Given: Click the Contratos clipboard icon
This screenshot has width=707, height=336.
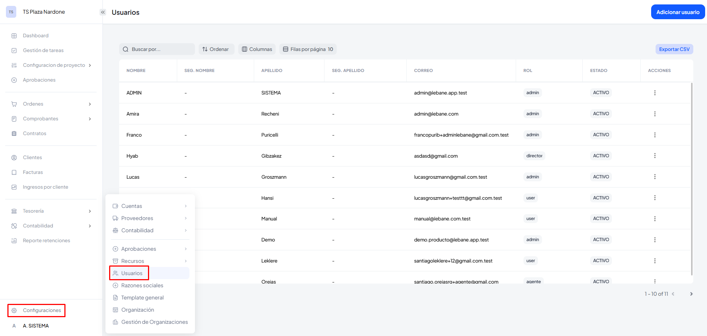Looking at the screenshot, I should [14, 134].
